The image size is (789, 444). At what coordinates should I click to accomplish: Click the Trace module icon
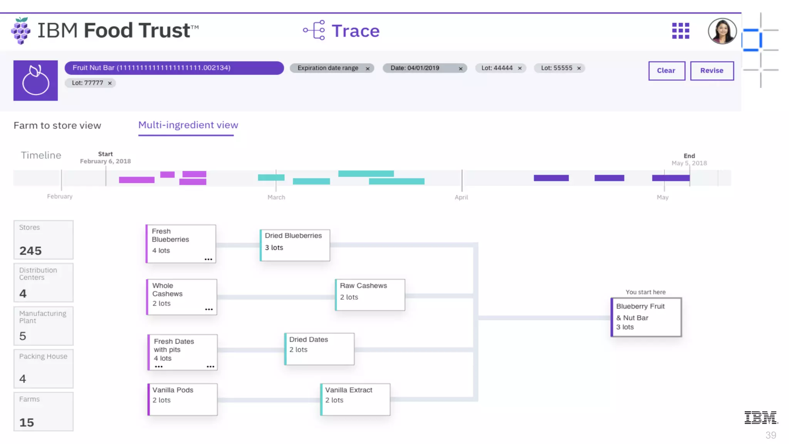(314, 30)
